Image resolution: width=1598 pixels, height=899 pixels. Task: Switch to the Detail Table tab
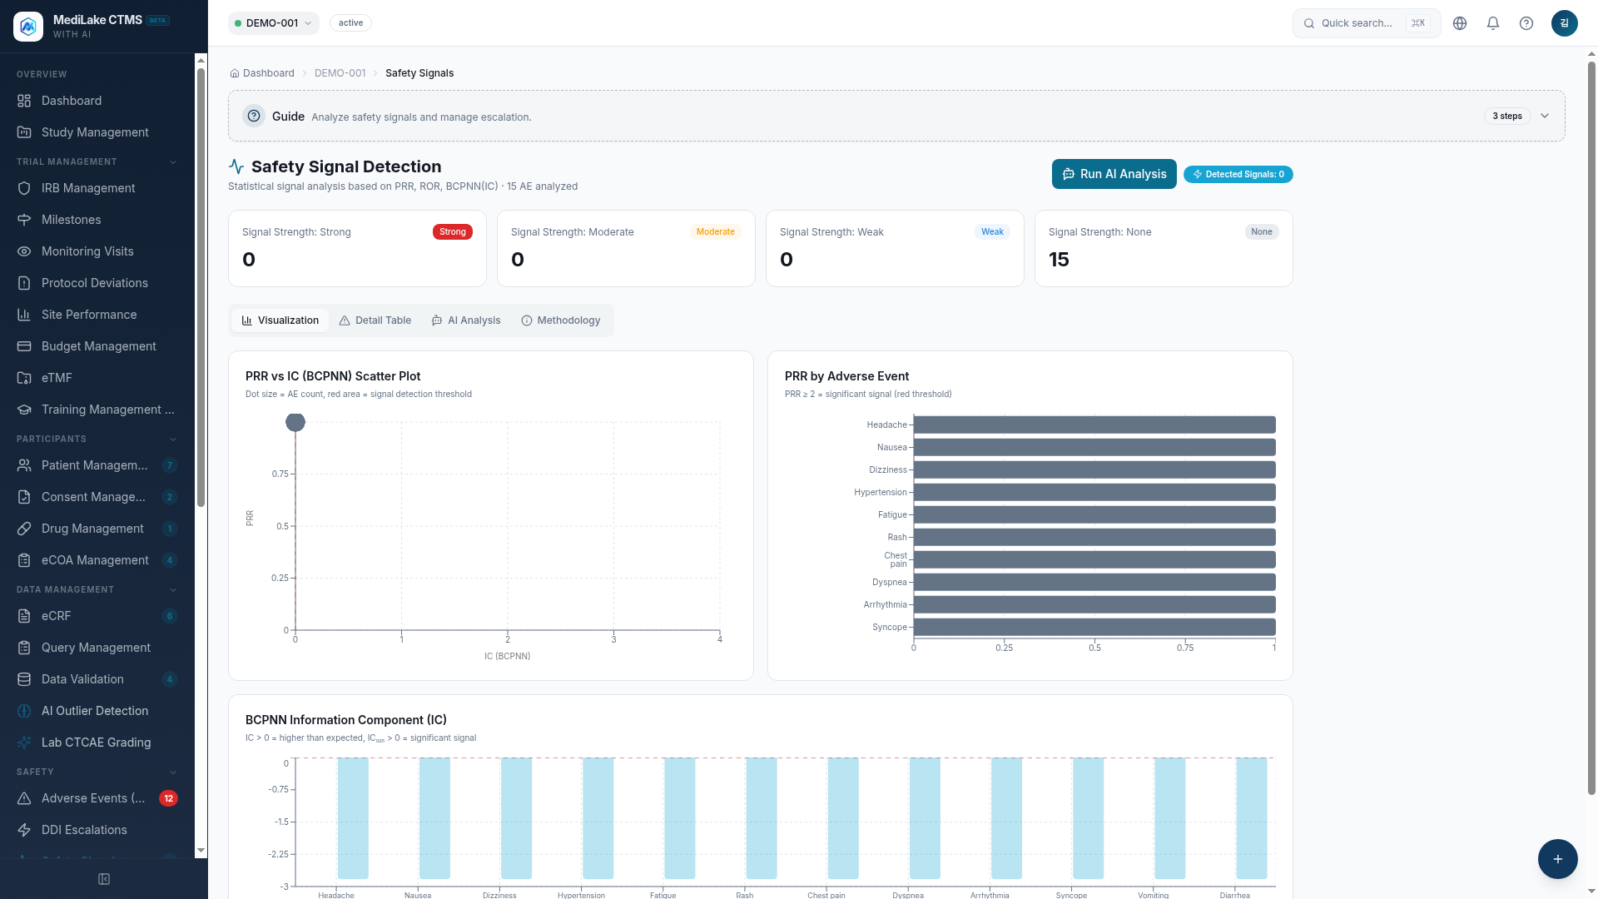375,320
